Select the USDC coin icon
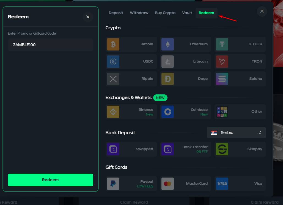 pyautogui.click(x=113, y=61)
